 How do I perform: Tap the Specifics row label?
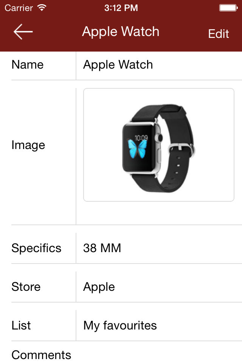(36, 248)
